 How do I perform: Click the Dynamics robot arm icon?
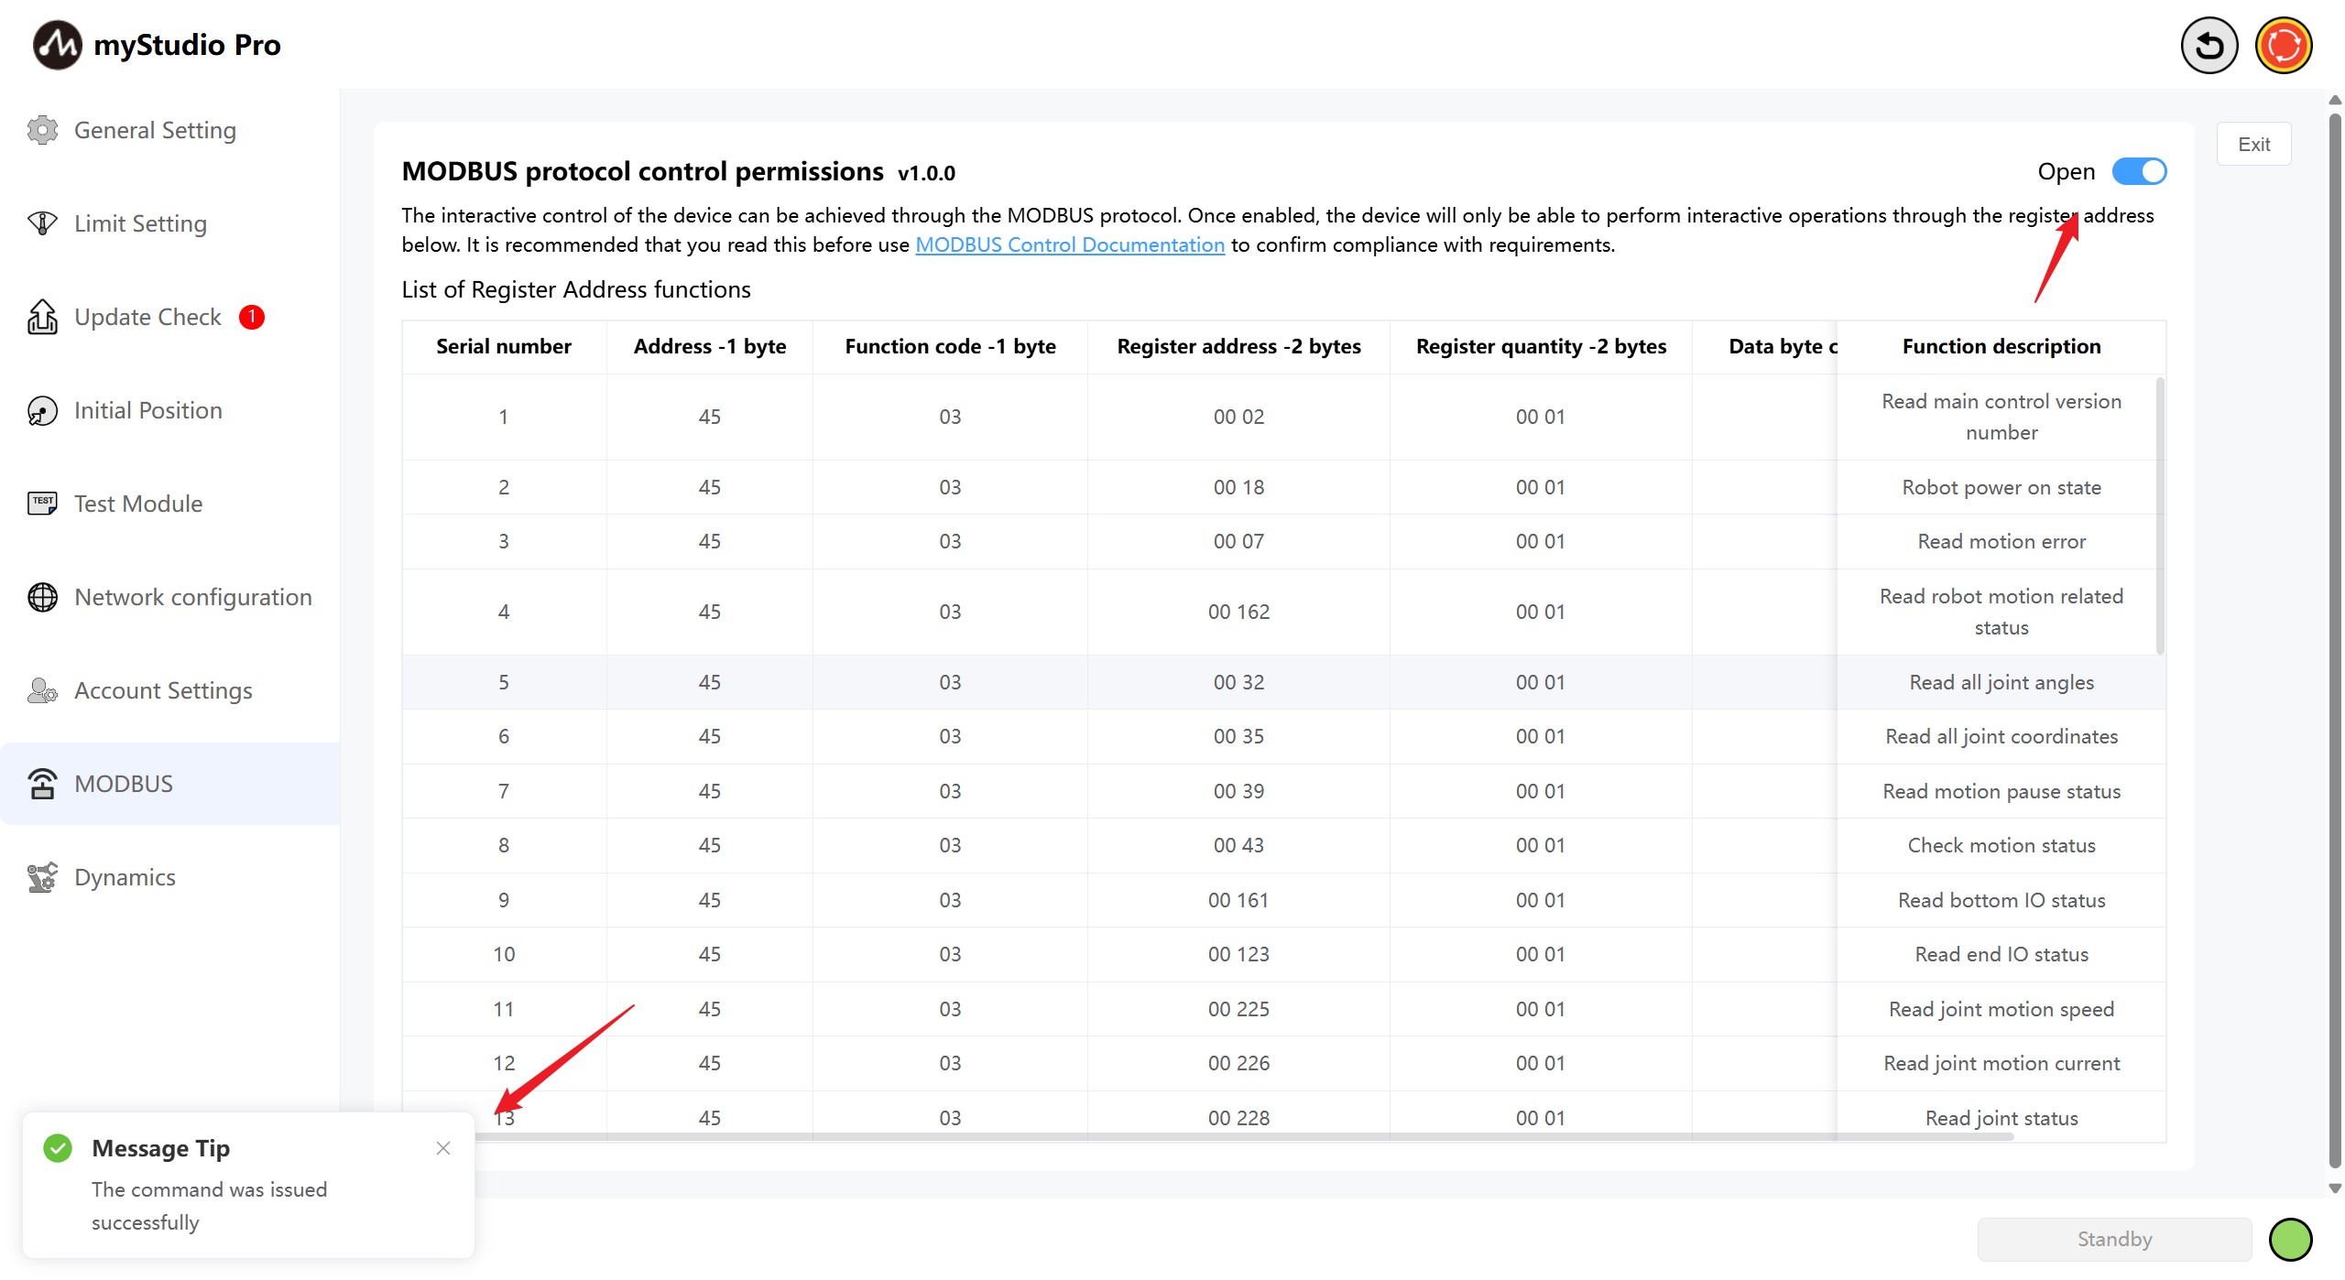click(42, 877)
